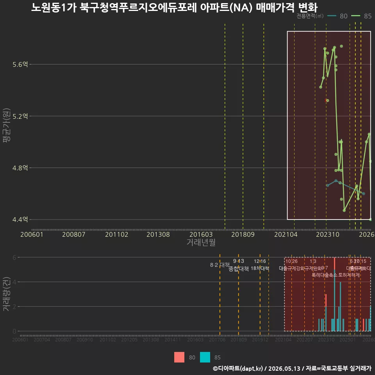Click '202207' on the volume chart x-axis
The height and width of the screenshot is (375, 375).
tap(304, 339)
